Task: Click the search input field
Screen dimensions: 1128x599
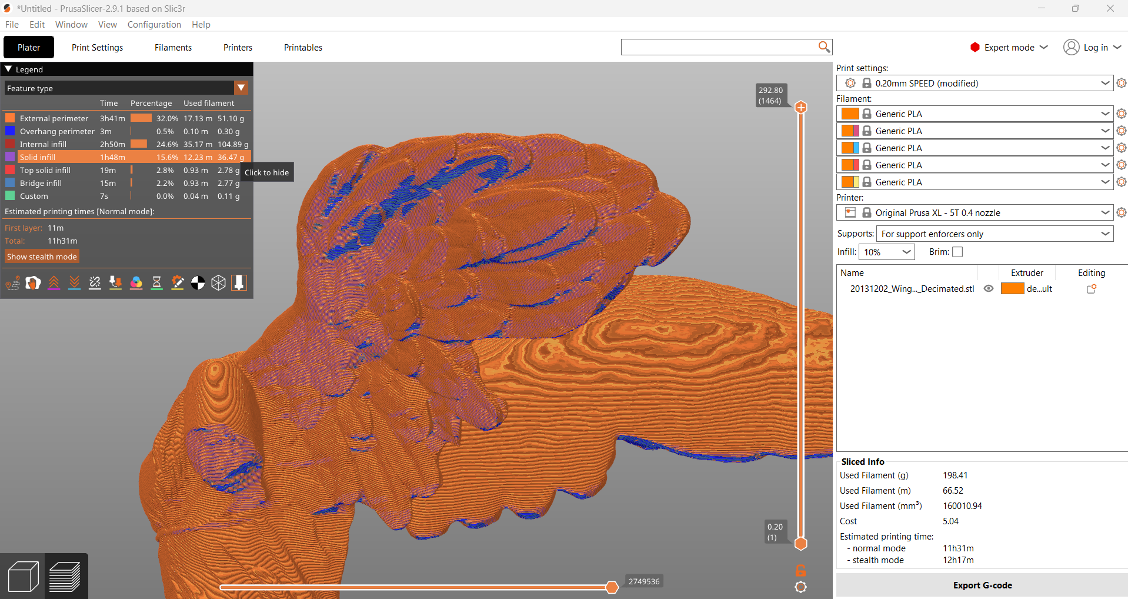Action: [719, 47]
